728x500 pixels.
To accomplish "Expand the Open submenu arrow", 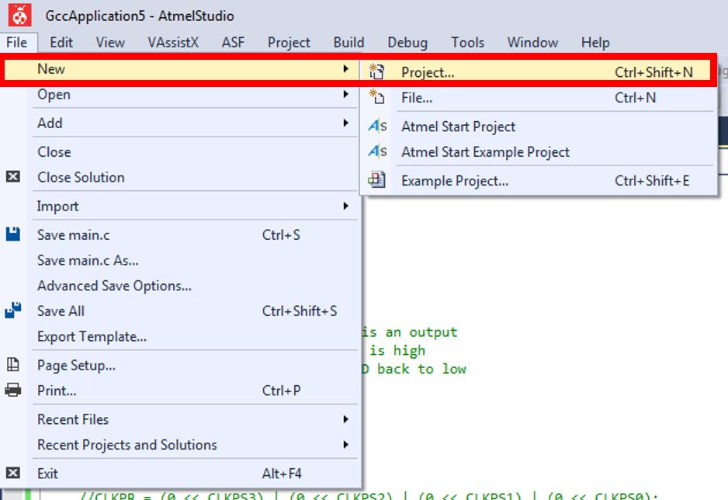I will pos(345,94).
